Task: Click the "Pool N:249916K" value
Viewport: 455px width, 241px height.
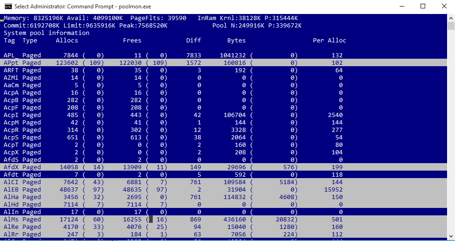Action: [238, 26]
